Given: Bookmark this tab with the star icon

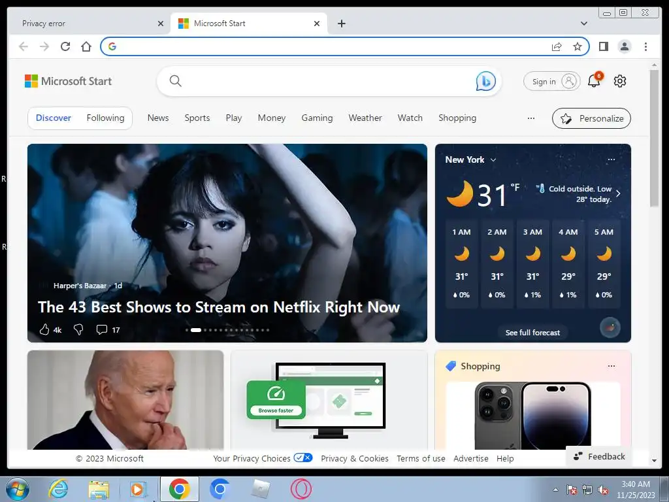Looking at the screenshot, I should pyautogui.click(x=578, y=46).
